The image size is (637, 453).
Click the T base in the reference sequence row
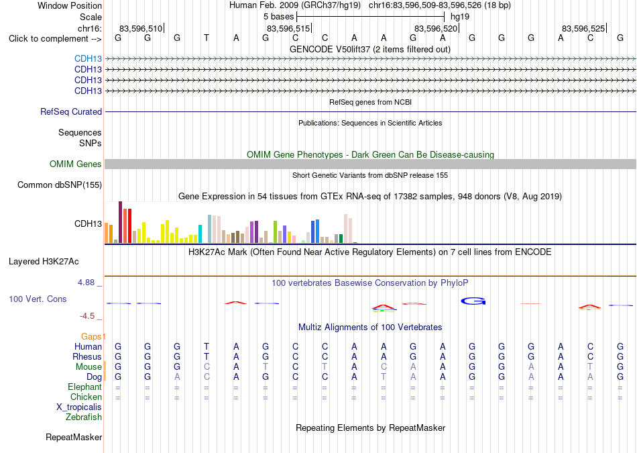click(x=207, y=38)
